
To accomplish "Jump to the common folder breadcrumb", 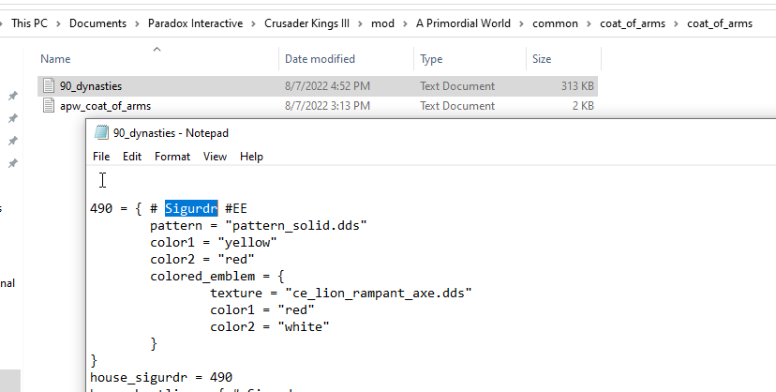I will pos(555,23).
